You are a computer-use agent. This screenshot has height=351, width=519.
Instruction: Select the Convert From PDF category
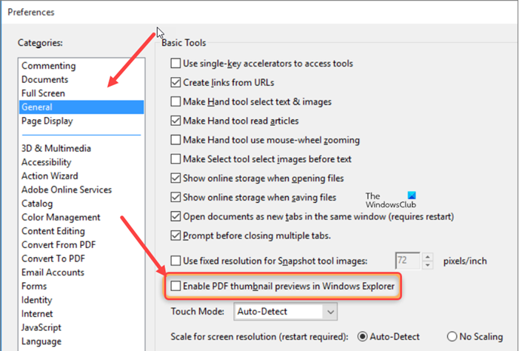pyautogui.click(x=58, y=244)
